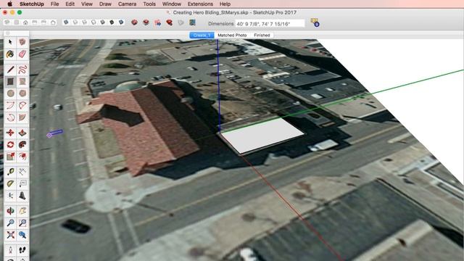Open the Extension Warehouse icon

point(169,22)
